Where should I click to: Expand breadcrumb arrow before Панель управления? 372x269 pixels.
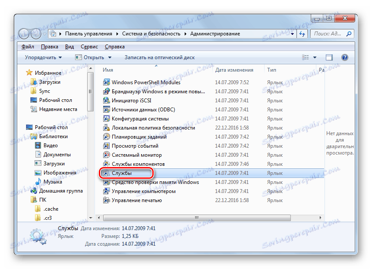click(60, 34)
